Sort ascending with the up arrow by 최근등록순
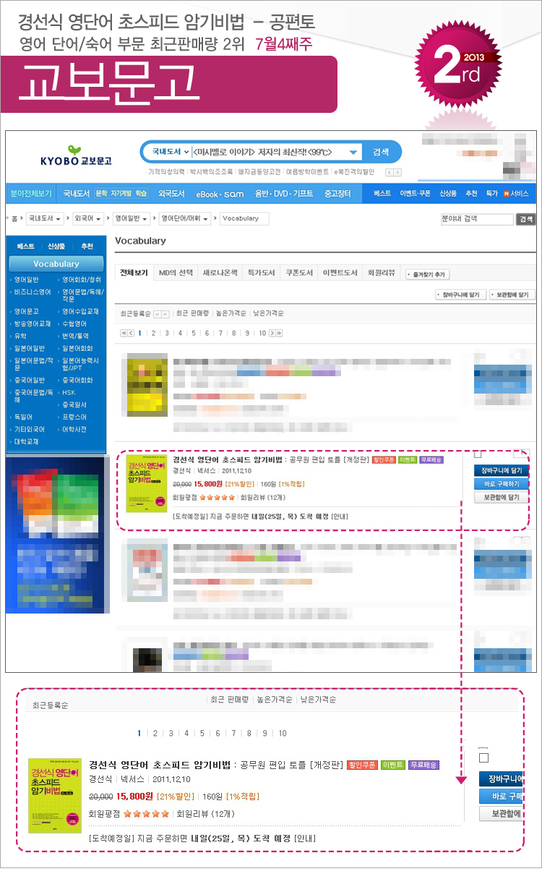This screenshot has height=887, width=542. point(166,314)
